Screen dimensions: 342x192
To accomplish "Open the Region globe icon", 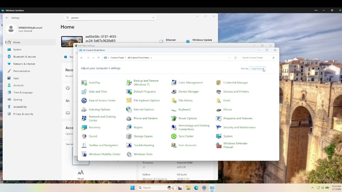I will pyautogui.click(x=129, y=127).
